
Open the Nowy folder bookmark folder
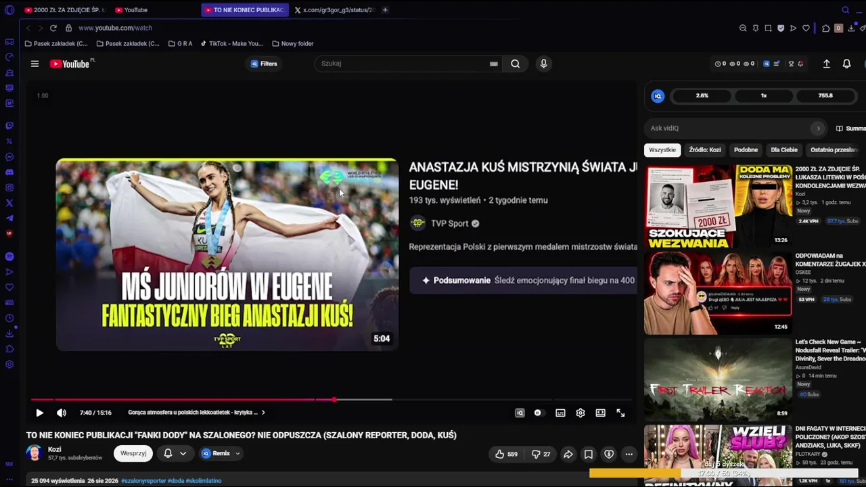point(293,44)
